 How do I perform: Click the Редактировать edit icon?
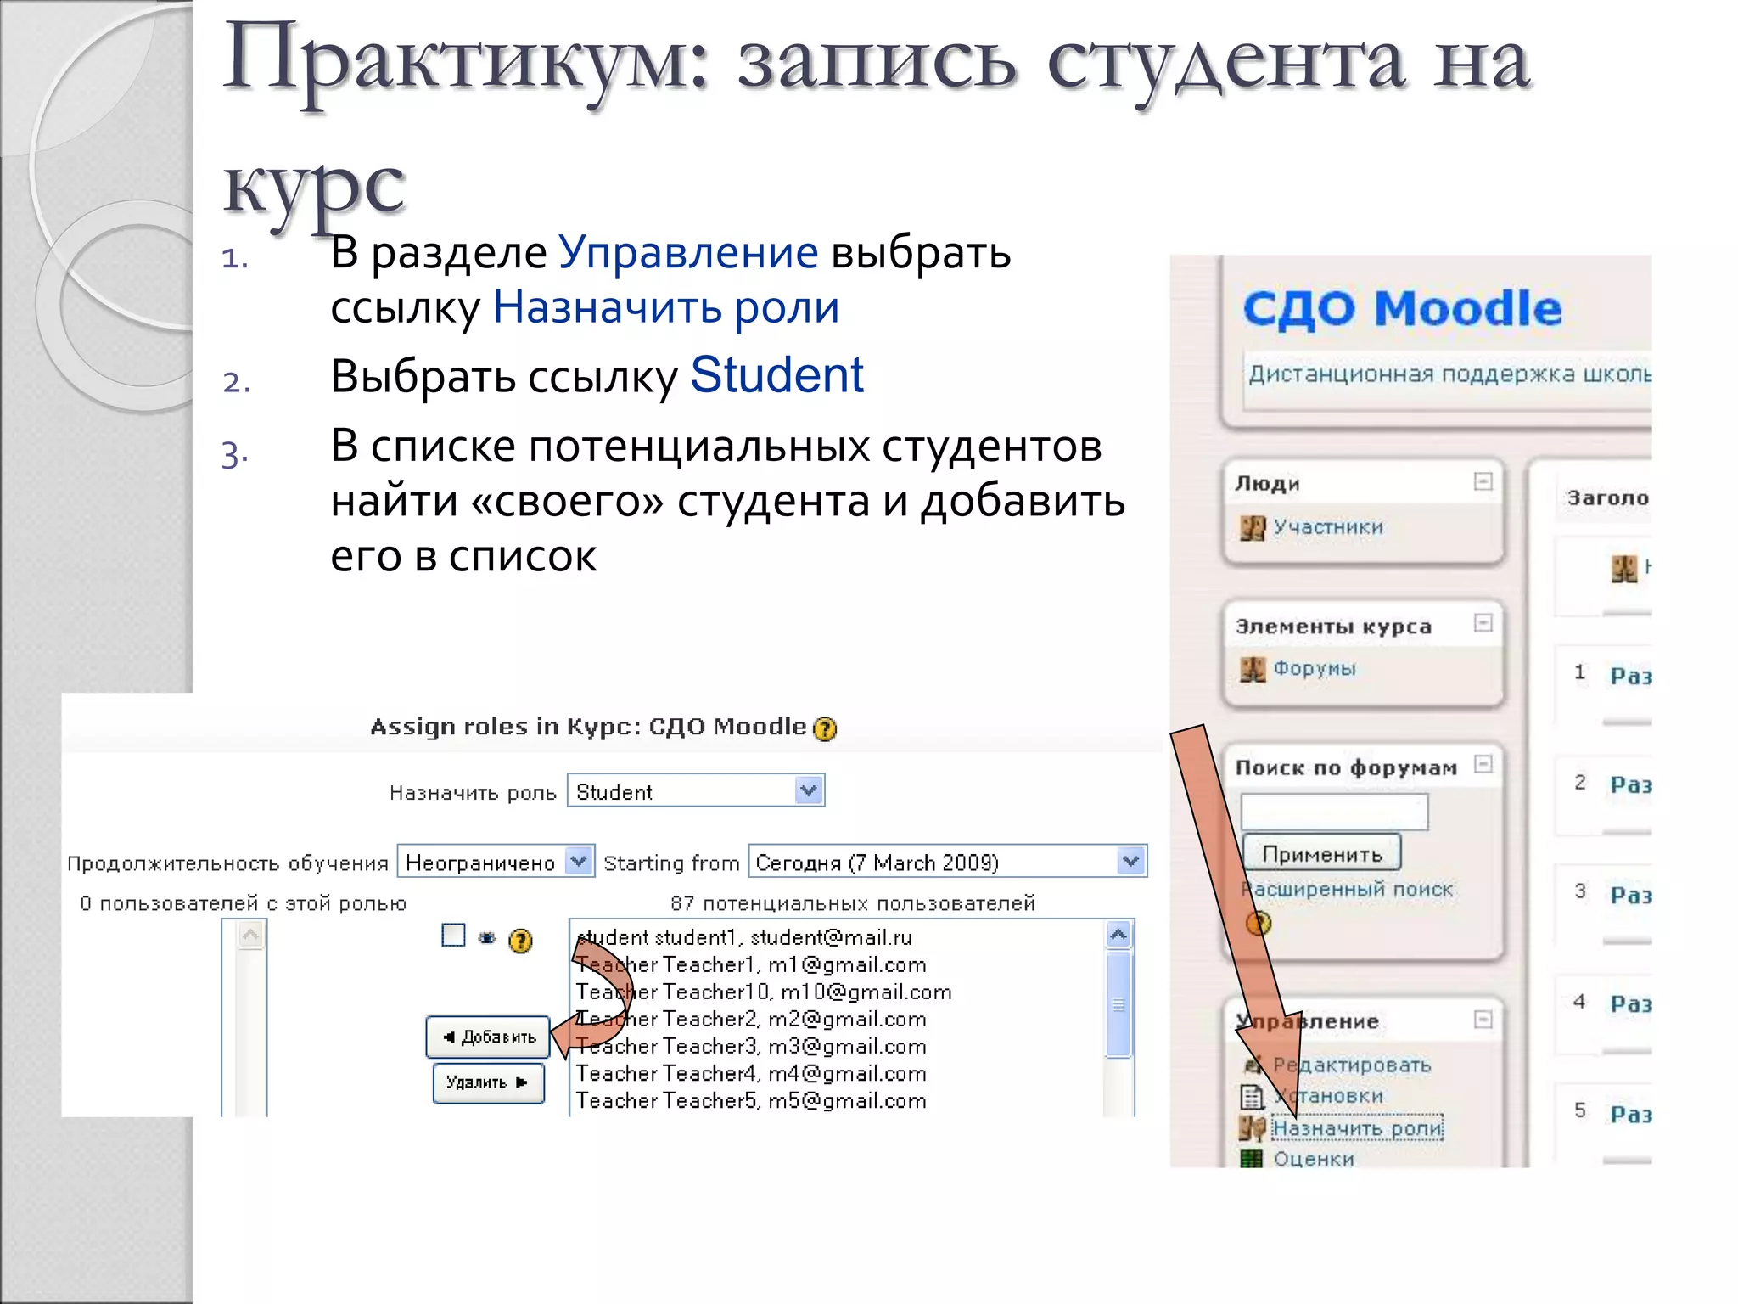1252,1065
